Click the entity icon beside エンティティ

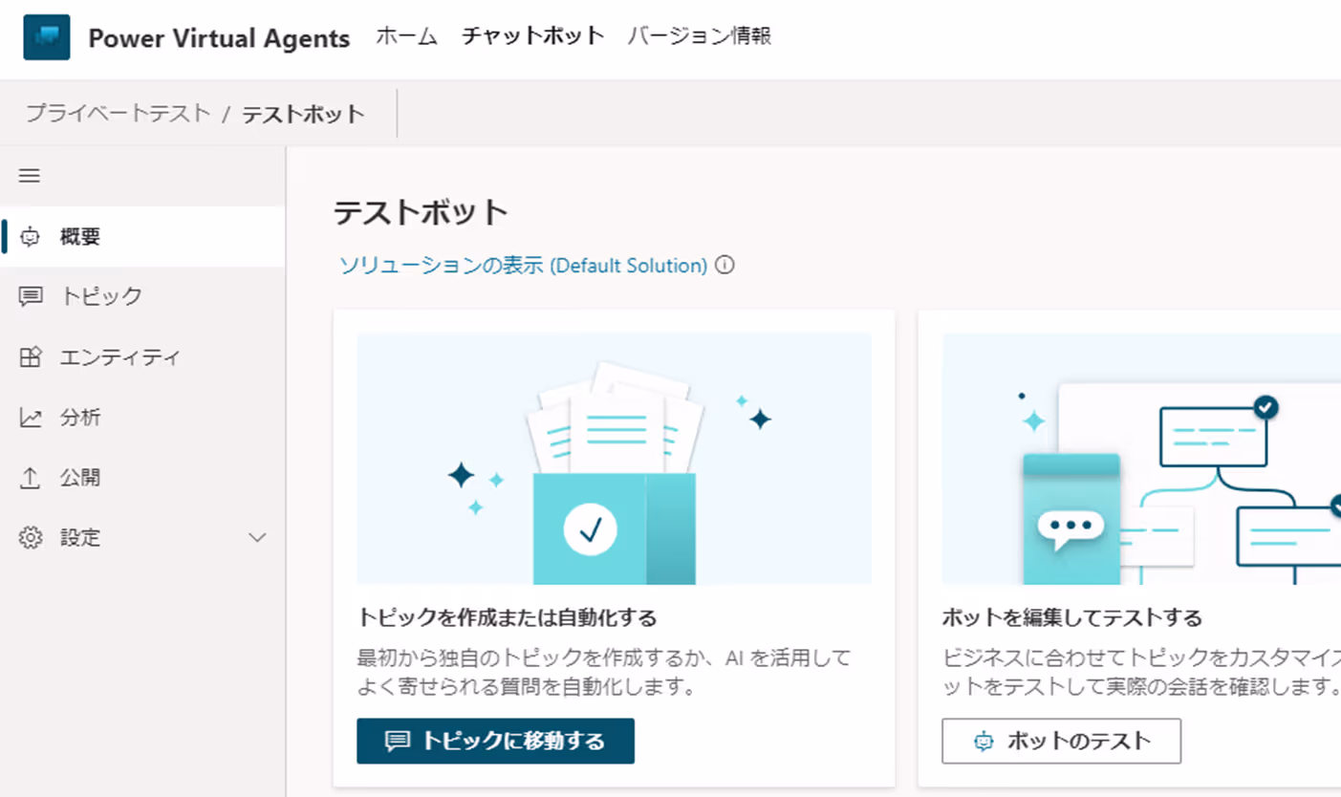click(x=31, y=357)
